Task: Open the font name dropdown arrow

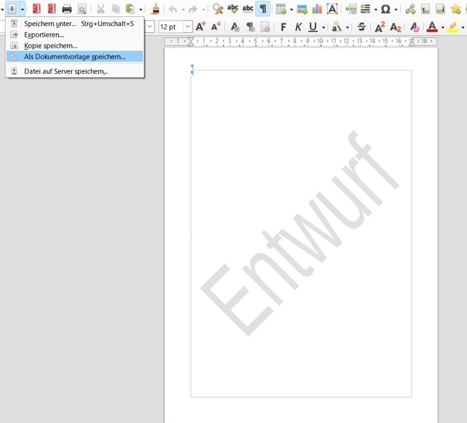Action: coord(149,27)
